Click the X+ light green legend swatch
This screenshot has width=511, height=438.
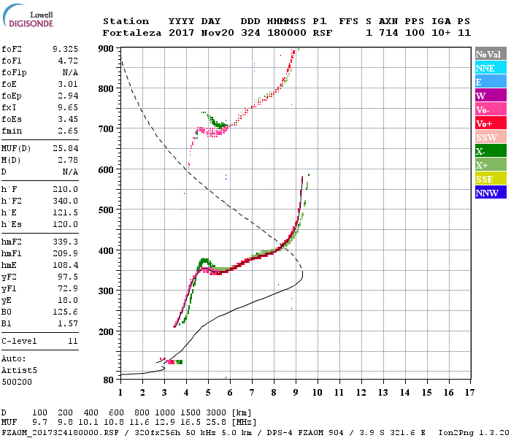(x=491, y=164)
